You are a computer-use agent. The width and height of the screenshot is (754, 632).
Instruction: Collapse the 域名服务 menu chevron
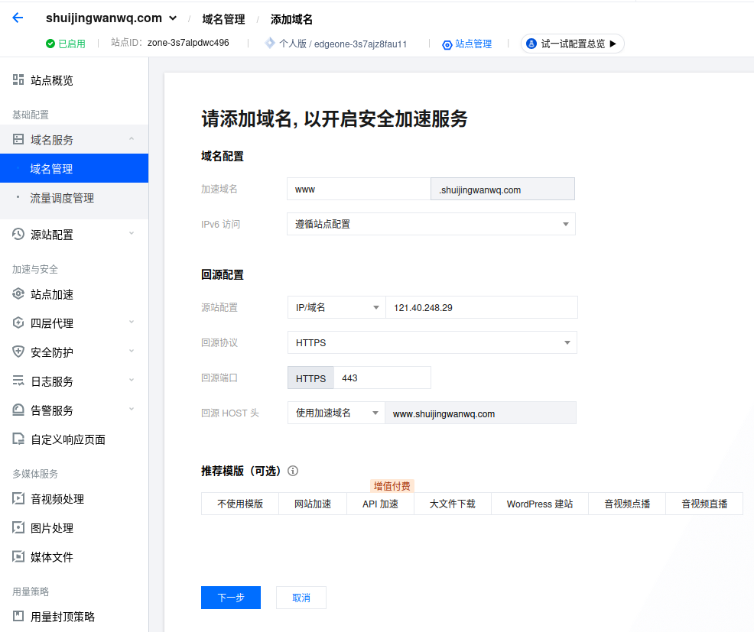[x=132, y=139]
